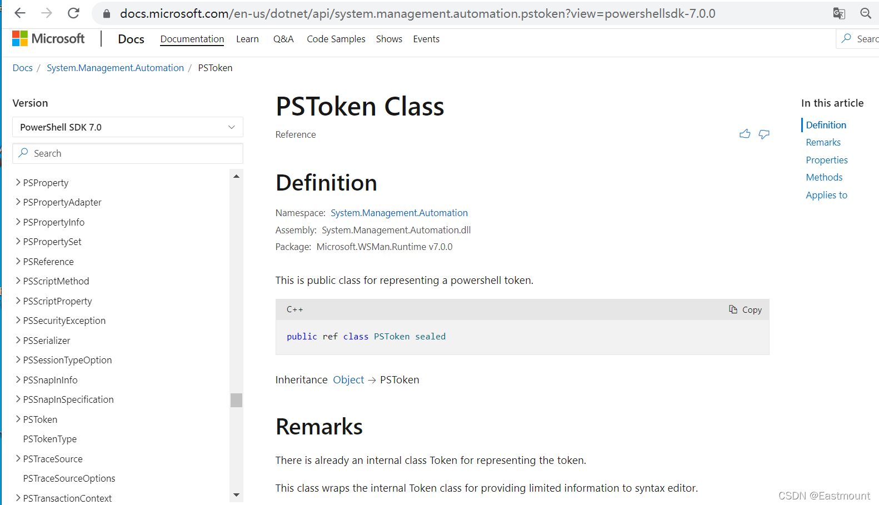Click the search icon in the sidebar filter box
The width and height of the screenshot is (879, 505).
coord(23,153)
